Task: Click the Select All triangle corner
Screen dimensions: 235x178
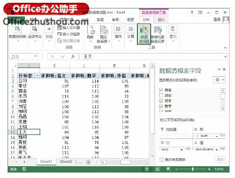Action: [15, 66]
